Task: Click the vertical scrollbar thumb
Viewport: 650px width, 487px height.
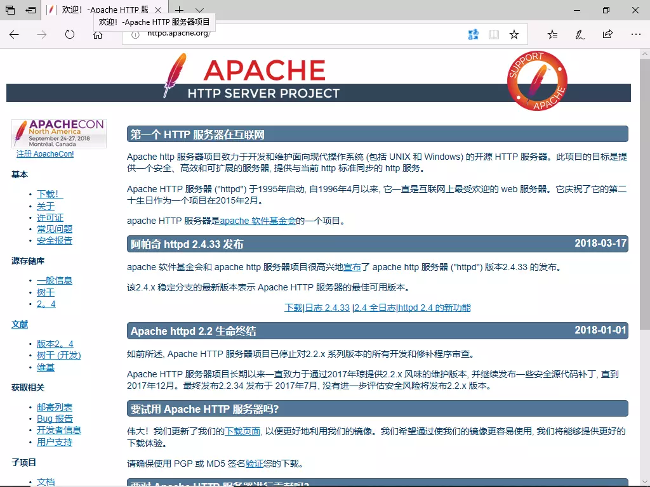Action: click(x=645, y=195)
